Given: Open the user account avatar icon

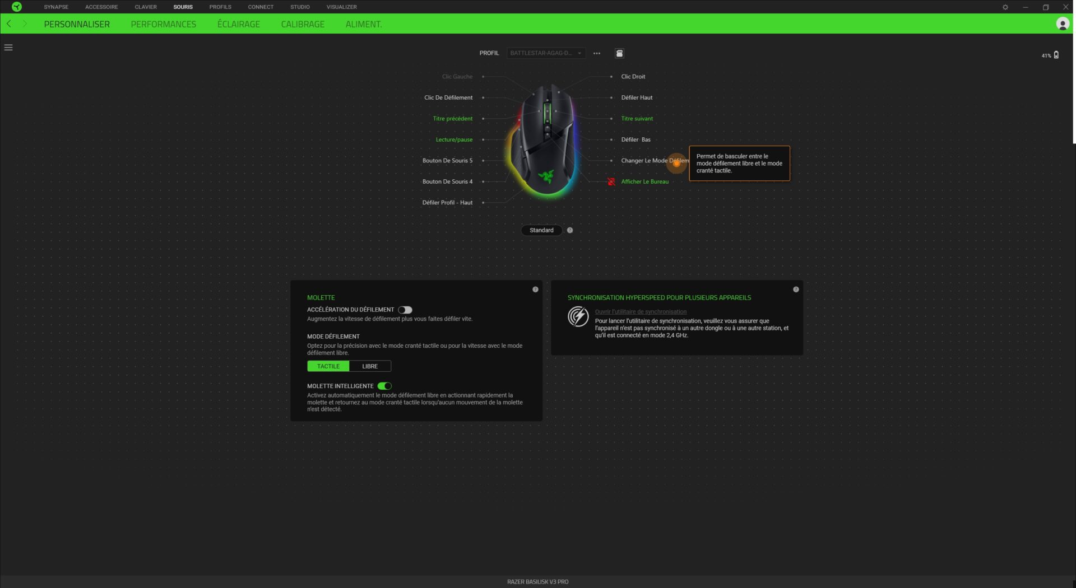Looking at the screenshot, I should pos(1063,24).
